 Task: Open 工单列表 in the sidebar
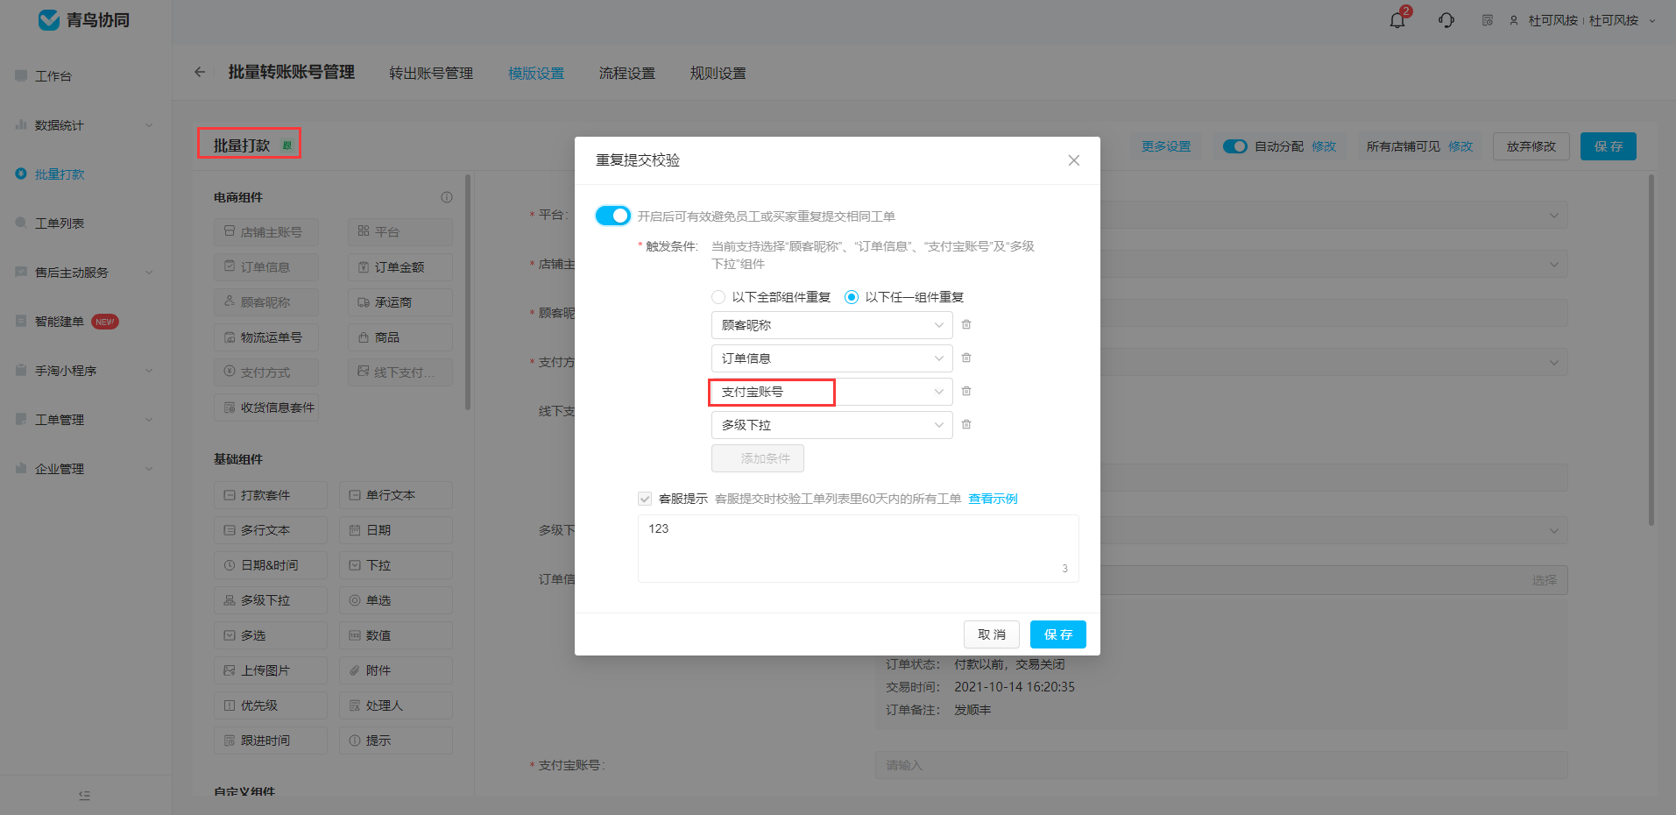tap(59, 223)
